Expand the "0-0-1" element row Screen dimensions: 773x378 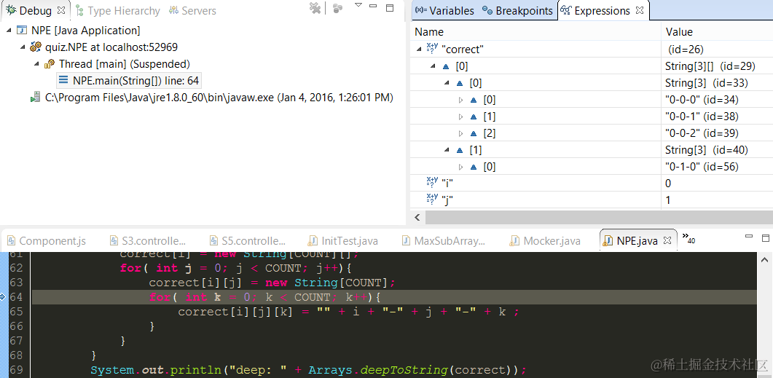pos(461,117)
